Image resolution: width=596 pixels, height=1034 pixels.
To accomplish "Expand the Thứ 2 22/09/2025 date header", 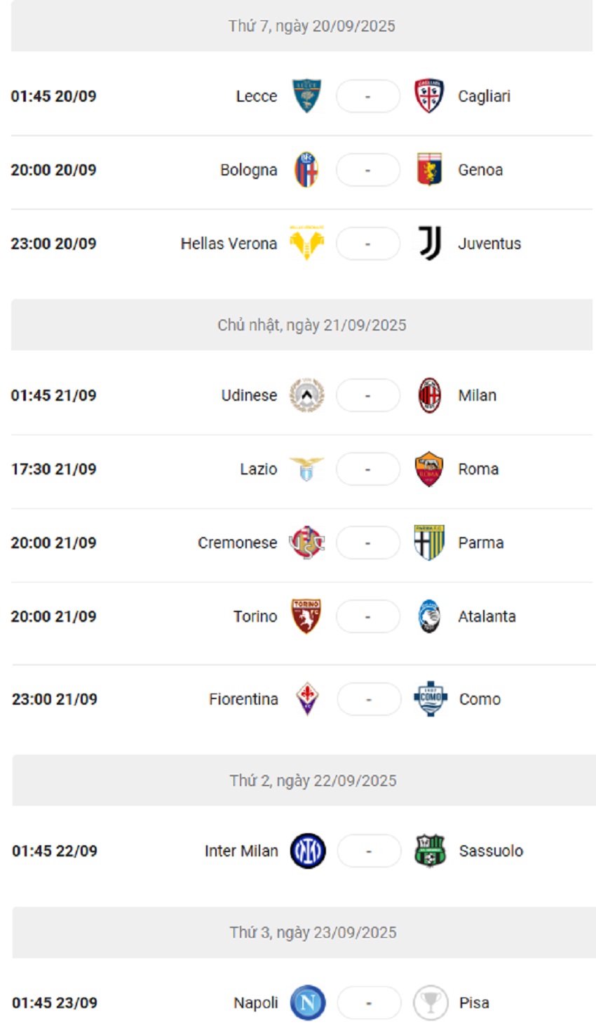I will tap(298, 780).
